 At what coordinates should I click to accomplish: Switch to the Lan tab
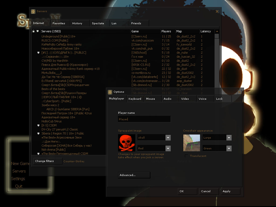coord(119,23)
